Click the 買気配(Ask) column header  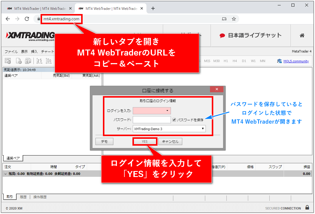coord(86,76)
